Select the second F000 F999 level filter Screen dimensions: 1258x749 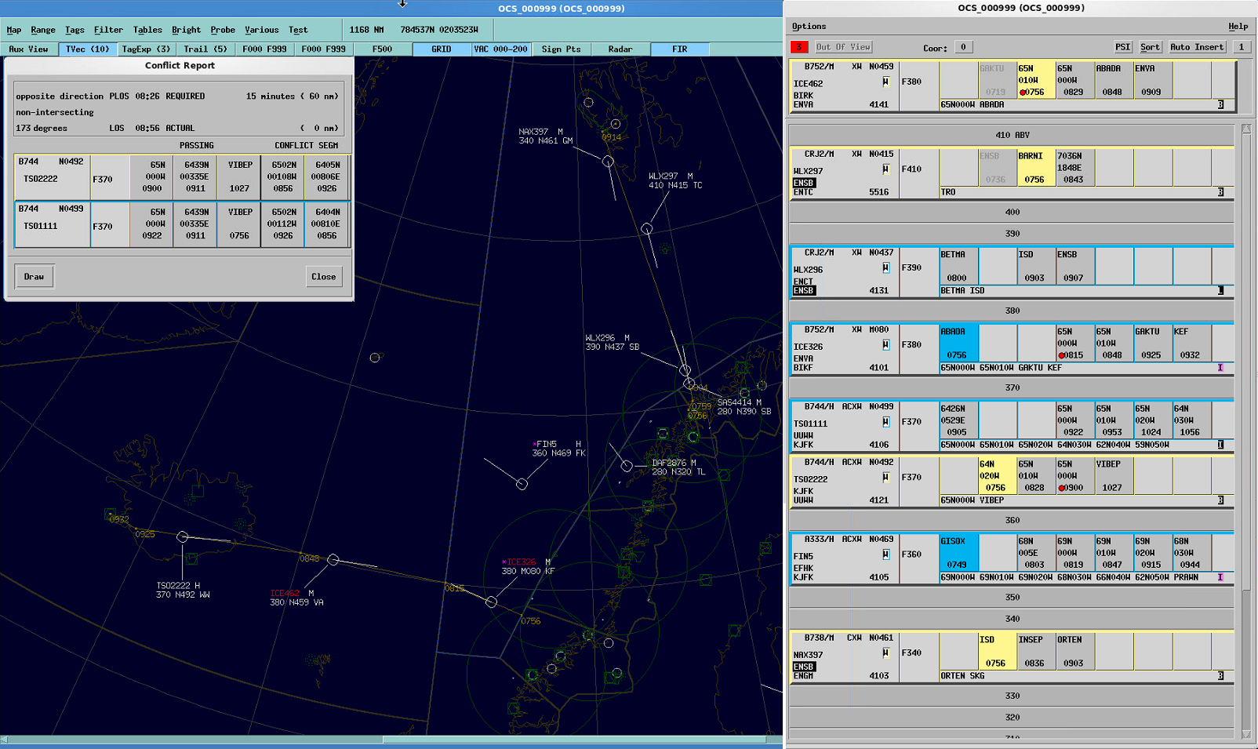pyautogui.click(x=324, y=49)
